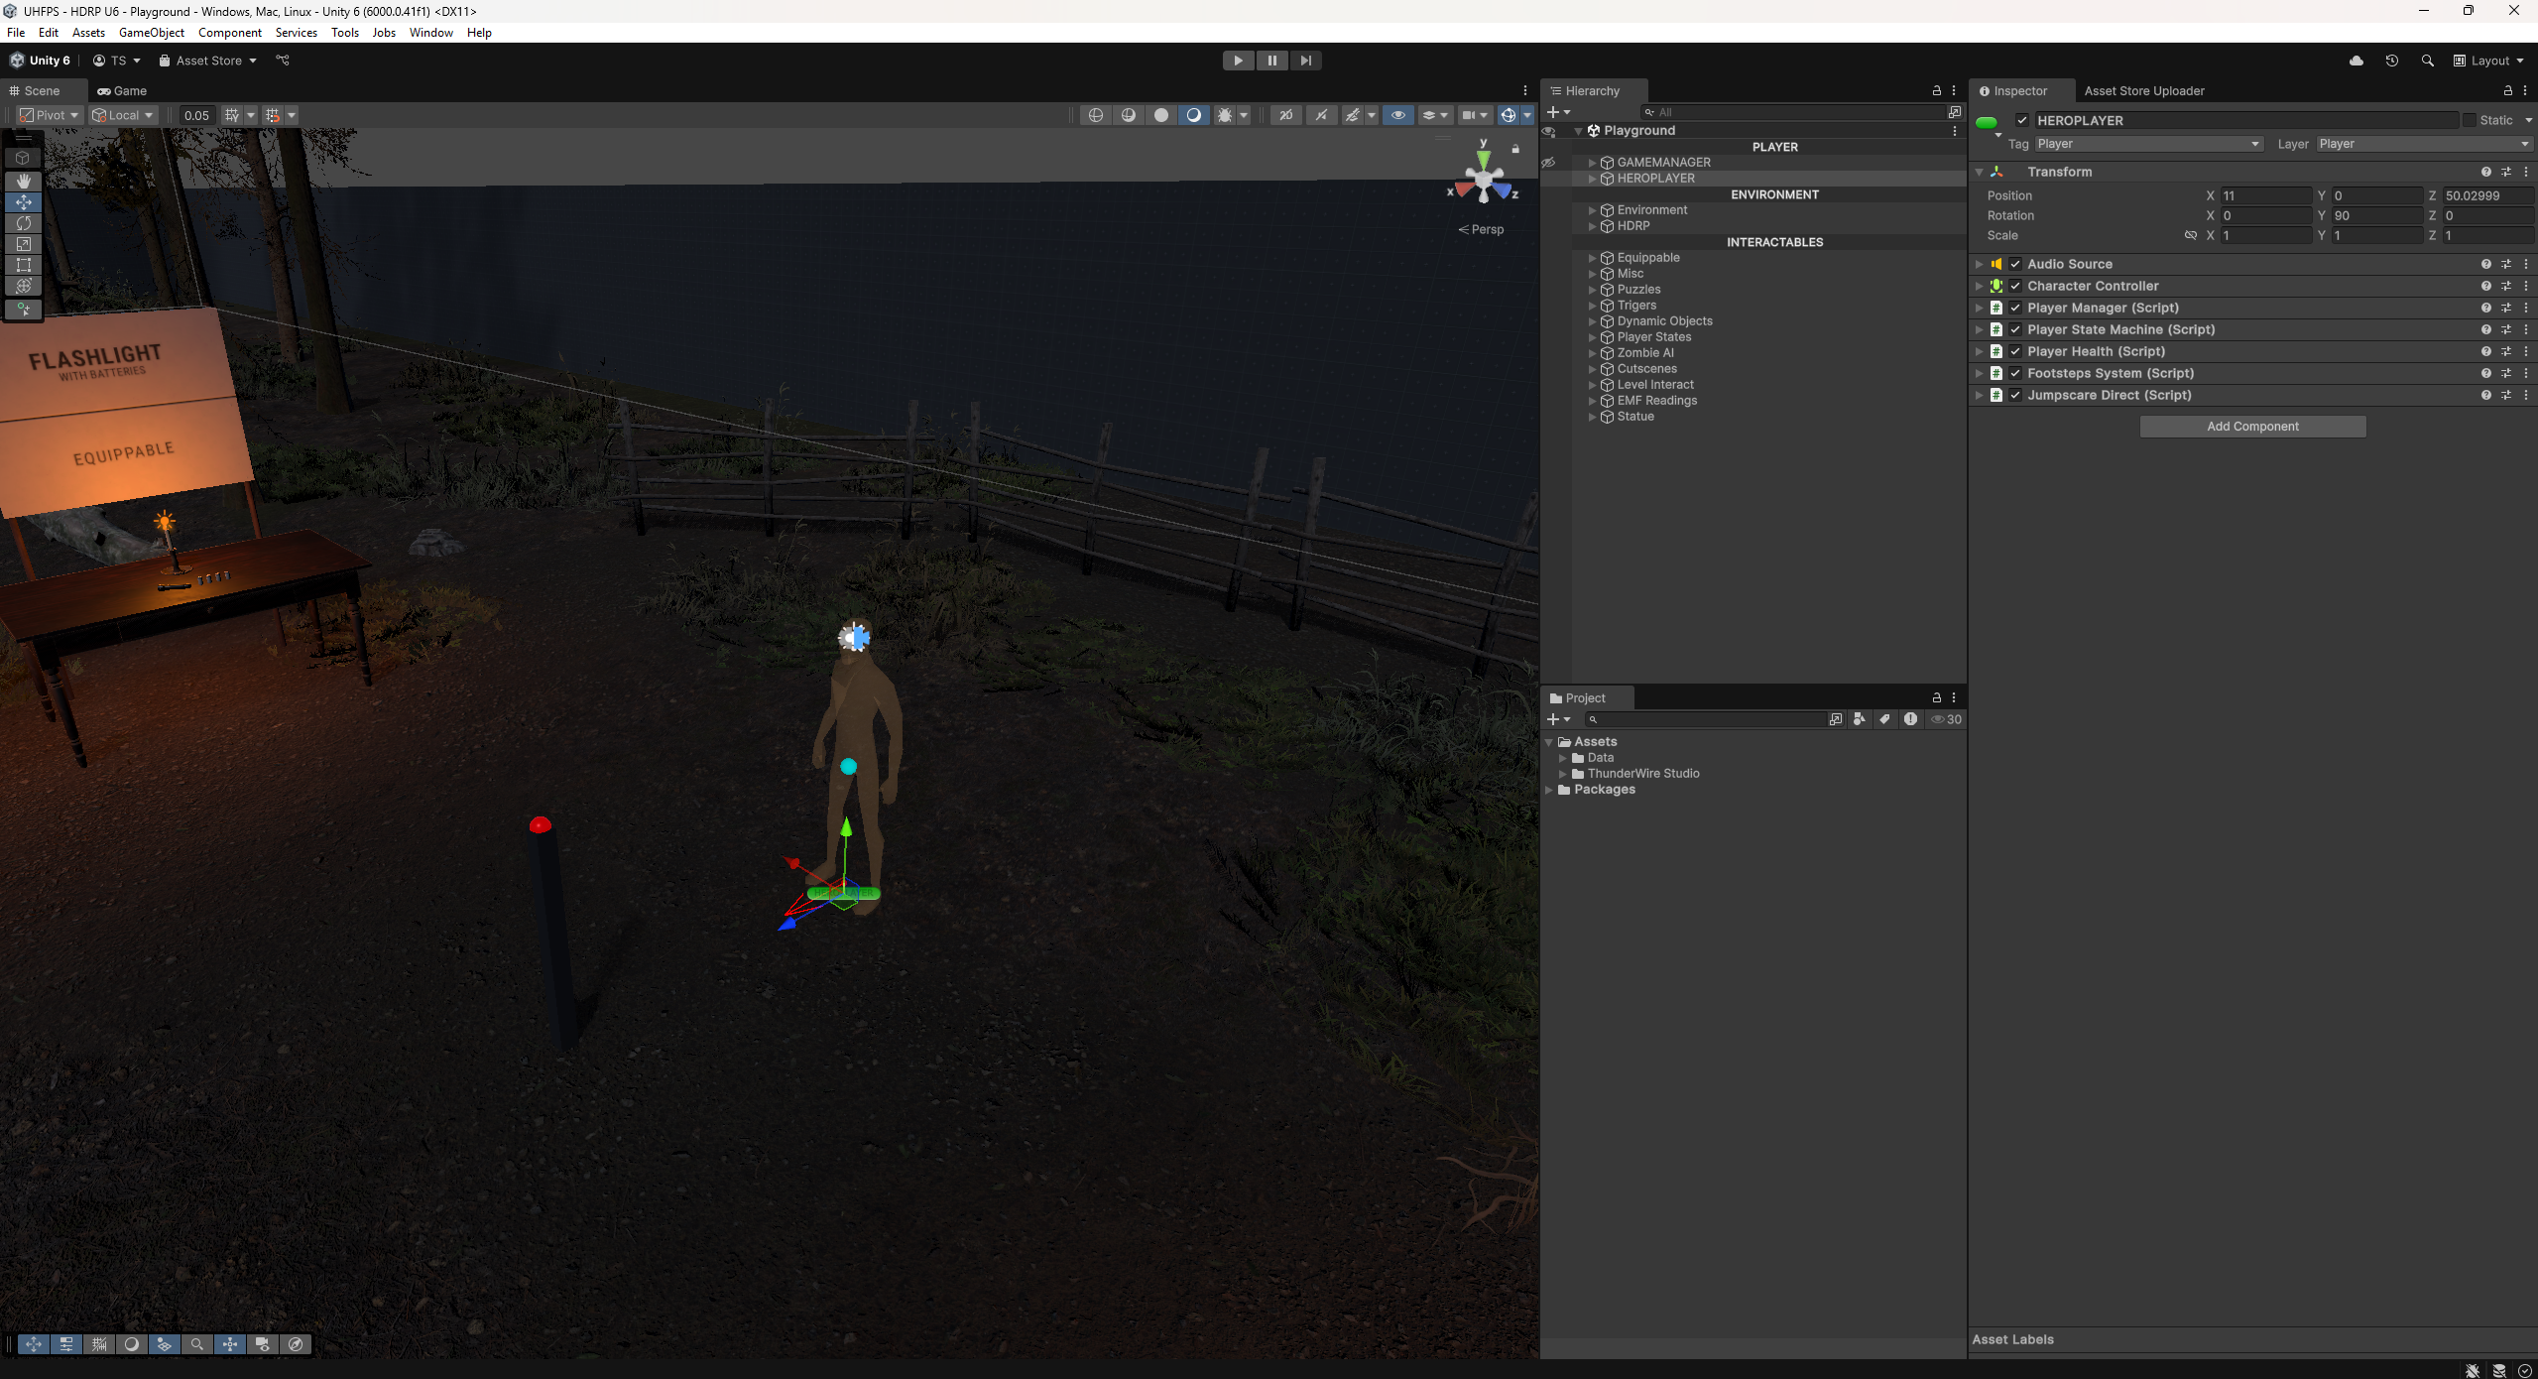Uncheck the Player Health script checkbox
The image size is (2538, 1379).
tap(2015, 351)
